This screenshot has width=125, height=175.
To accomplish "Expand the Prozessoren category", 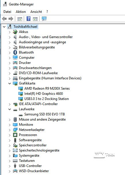I will (10, 135).
